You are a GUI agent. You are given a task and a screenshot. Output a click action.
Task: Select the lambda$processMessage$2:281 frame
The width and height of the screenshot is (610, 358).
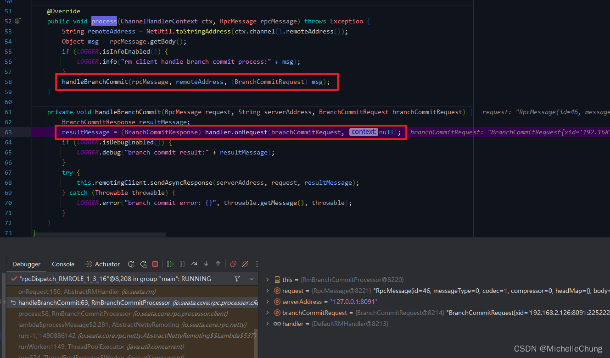132,325
